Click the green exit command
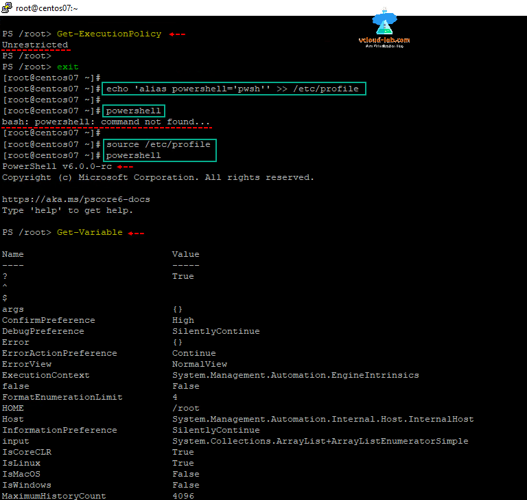This screenshot has height=500, width=527. 67,67
